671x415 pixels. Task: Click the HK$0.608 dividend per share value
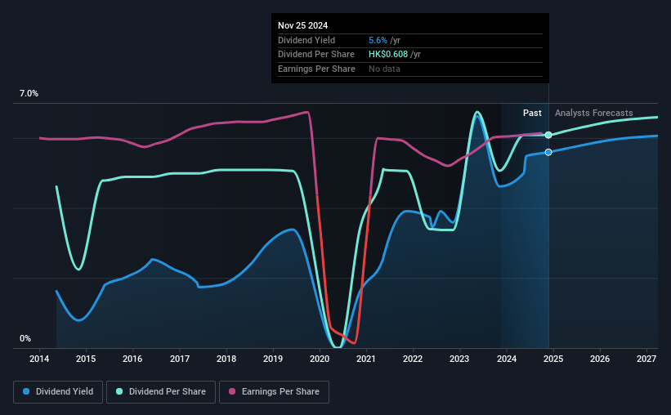tap(388, 55)
